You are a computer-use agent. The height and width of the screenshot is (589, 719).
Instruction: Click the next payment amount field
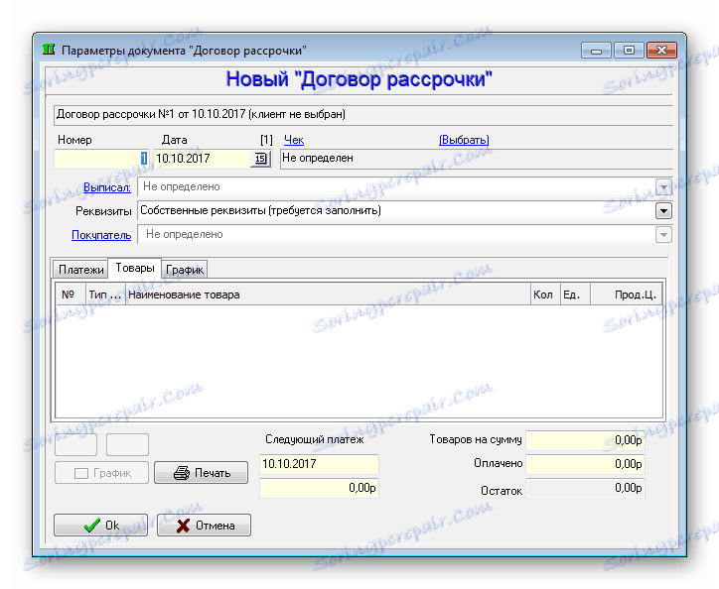pyautogui.click(x=319, y=488)
